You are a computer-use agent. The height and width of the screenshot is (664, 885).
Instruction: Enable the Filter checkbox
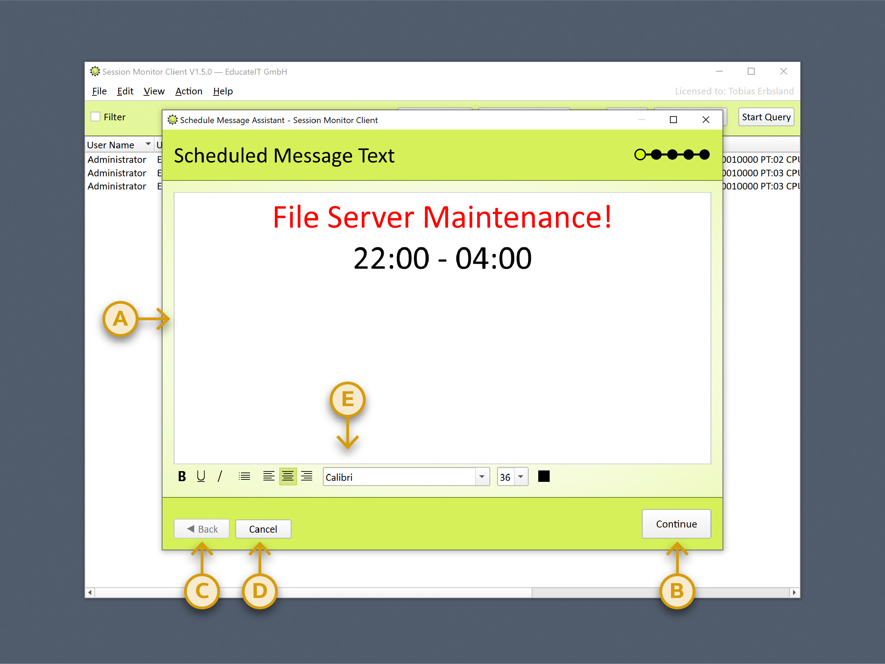(96, 117)
